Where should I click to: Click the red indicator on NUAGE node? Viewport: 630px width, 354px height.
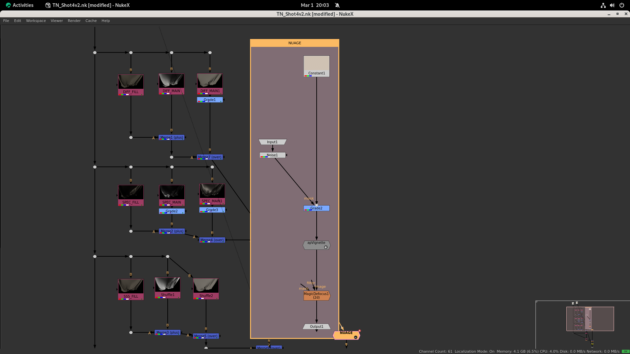[360, 331]
